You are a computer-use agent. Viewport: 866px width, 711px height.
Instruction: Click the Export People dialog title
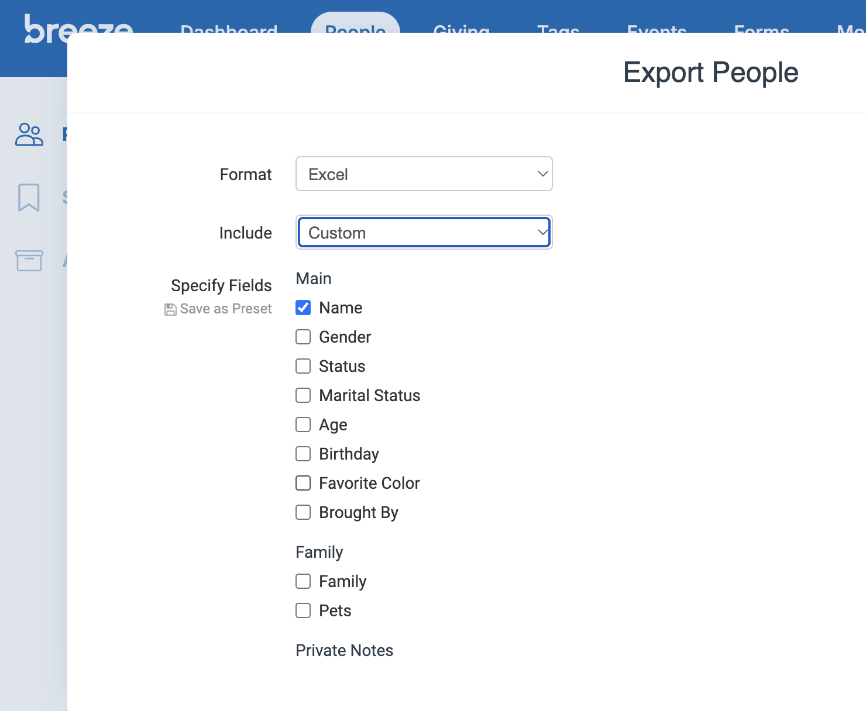(x=710, y=73)
